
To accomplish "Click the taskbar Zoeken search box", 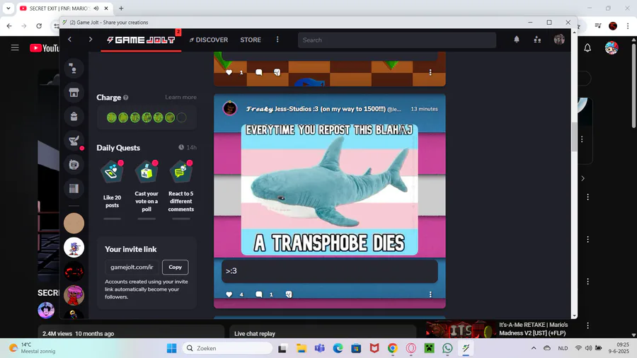I will [x=227, y=348].
